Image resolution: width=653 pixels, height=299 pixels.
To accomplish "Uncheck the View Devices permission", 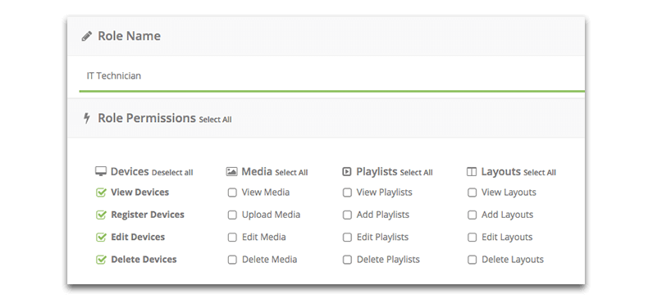I will (x=101, y=193).
